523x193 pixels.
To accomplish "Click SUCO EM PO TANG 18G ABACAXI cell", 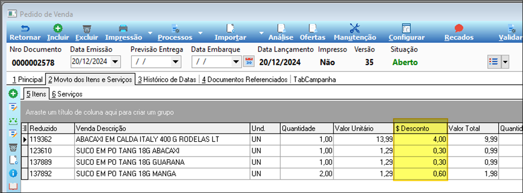I will [162, 151].
